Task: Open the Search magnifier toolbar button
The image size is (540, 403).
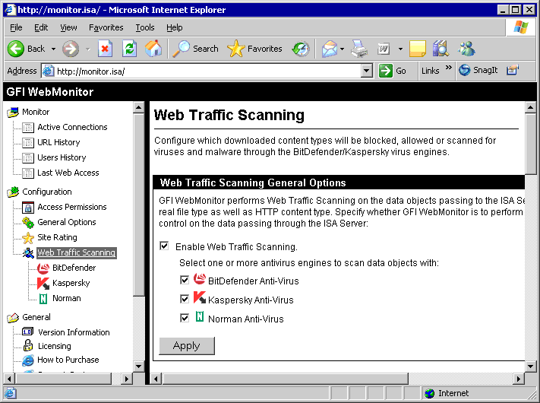Action: (x=195, y=49)
